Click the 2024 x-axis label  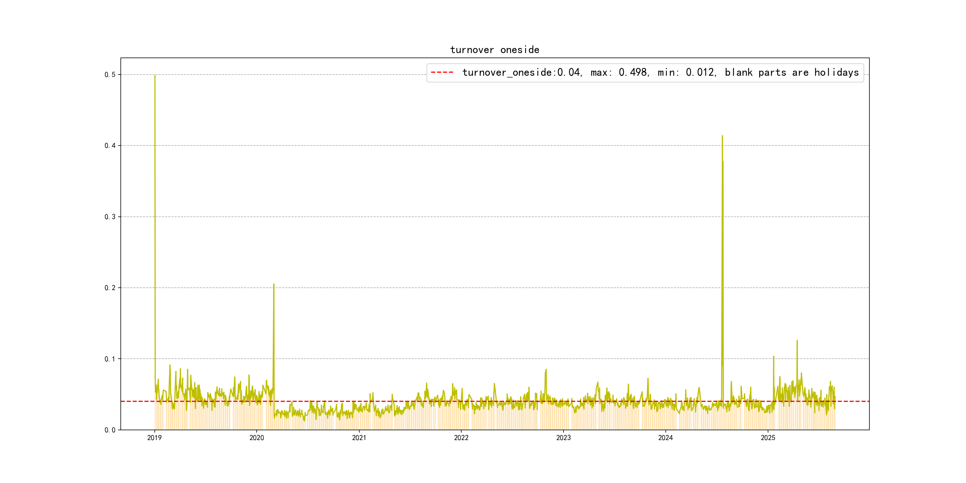pyautogui.click(x=665, y=438)
